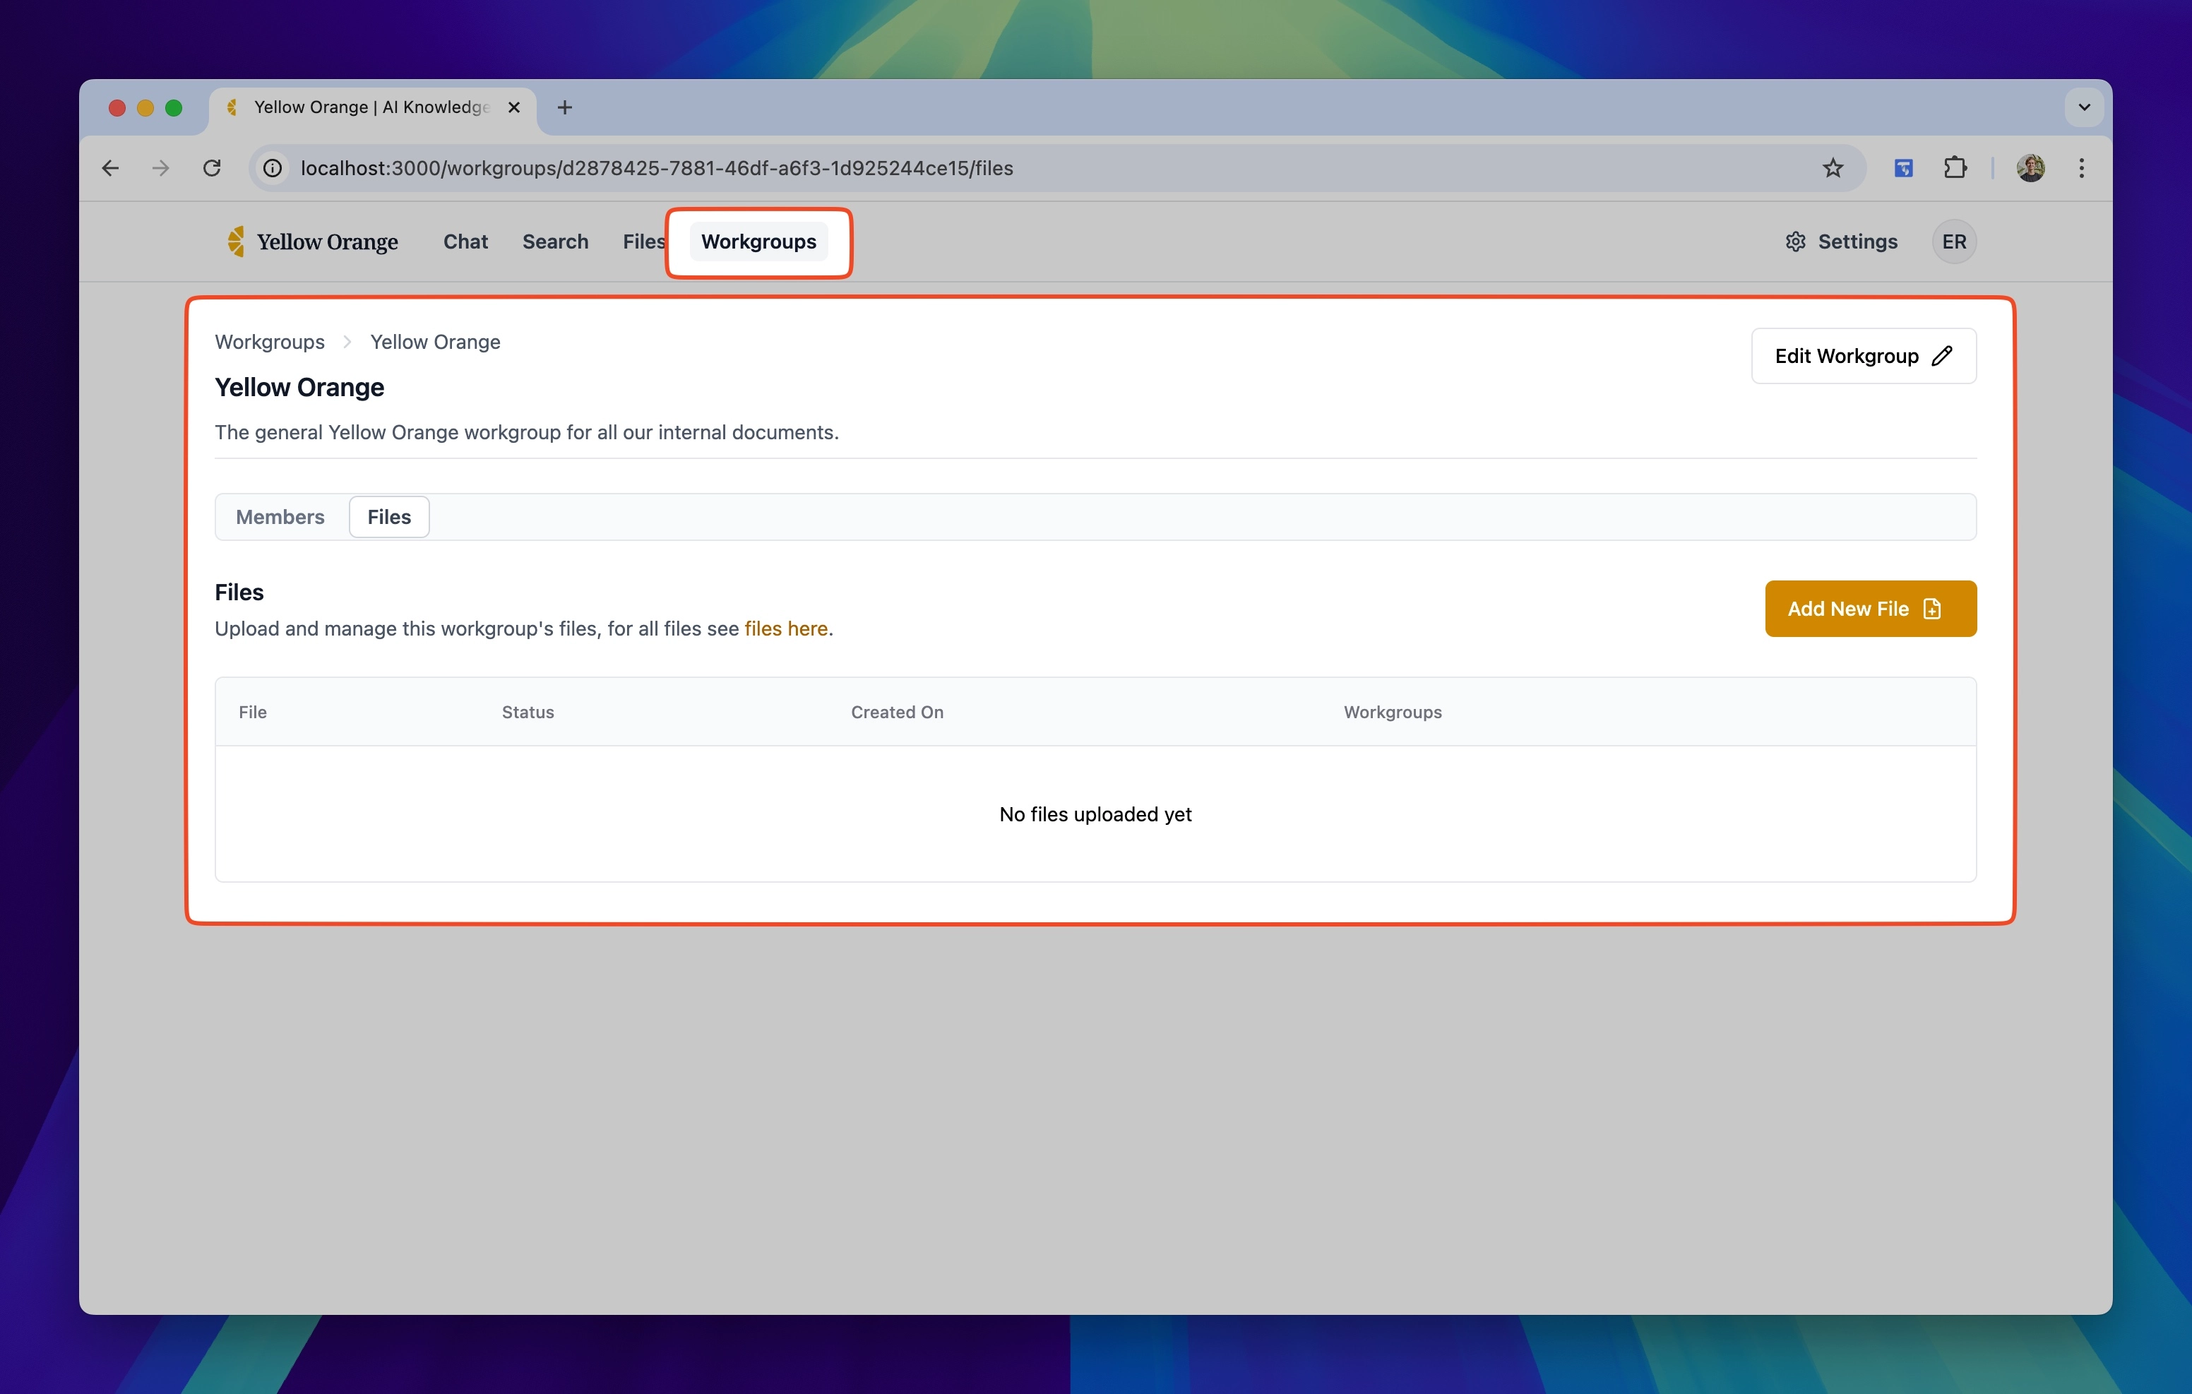
Task: Click the Settings label in header
Action: pyautogui.click(x=1857, y=242)
